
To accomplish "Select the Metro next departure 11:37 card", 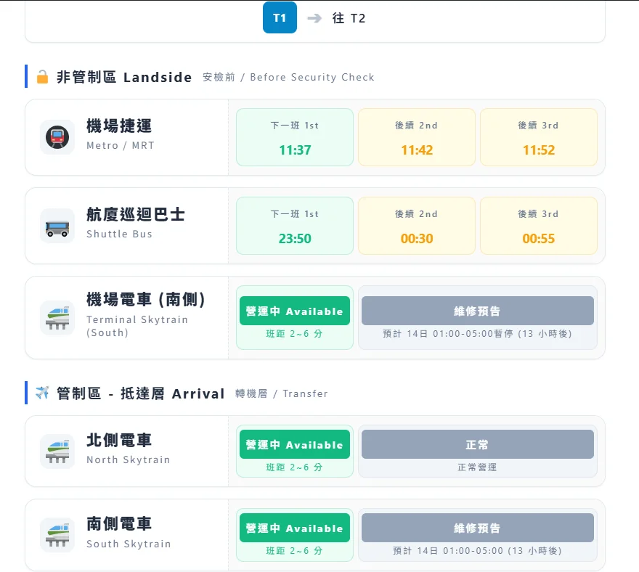I will 295,137.
